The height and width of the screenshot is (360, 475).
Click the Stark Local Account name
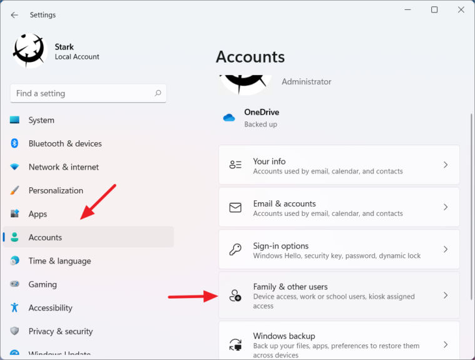(77, 51)
